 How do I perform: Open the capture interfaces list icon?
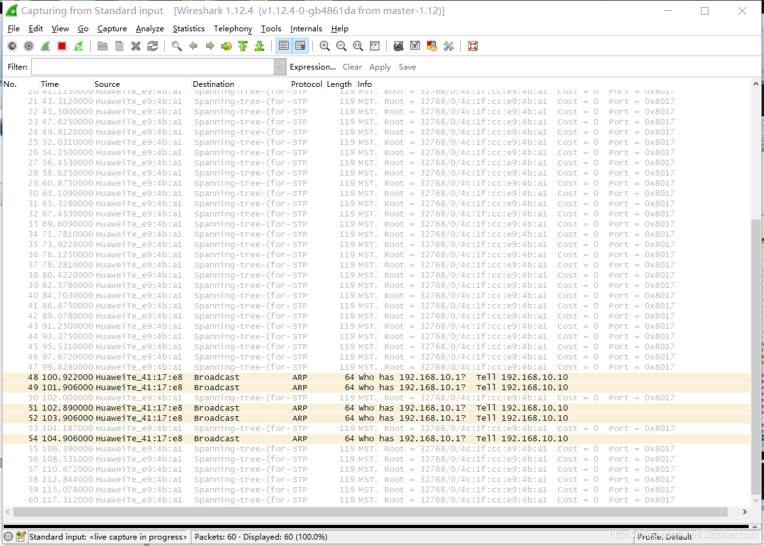point(12,46)
